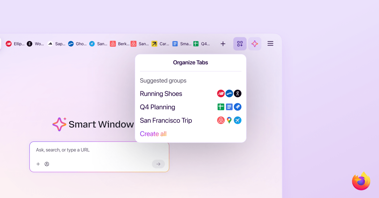Viewport: 379px width, 198px height.
Task: Click the Organize Tabs panel heading
Action: coord(190,63)
